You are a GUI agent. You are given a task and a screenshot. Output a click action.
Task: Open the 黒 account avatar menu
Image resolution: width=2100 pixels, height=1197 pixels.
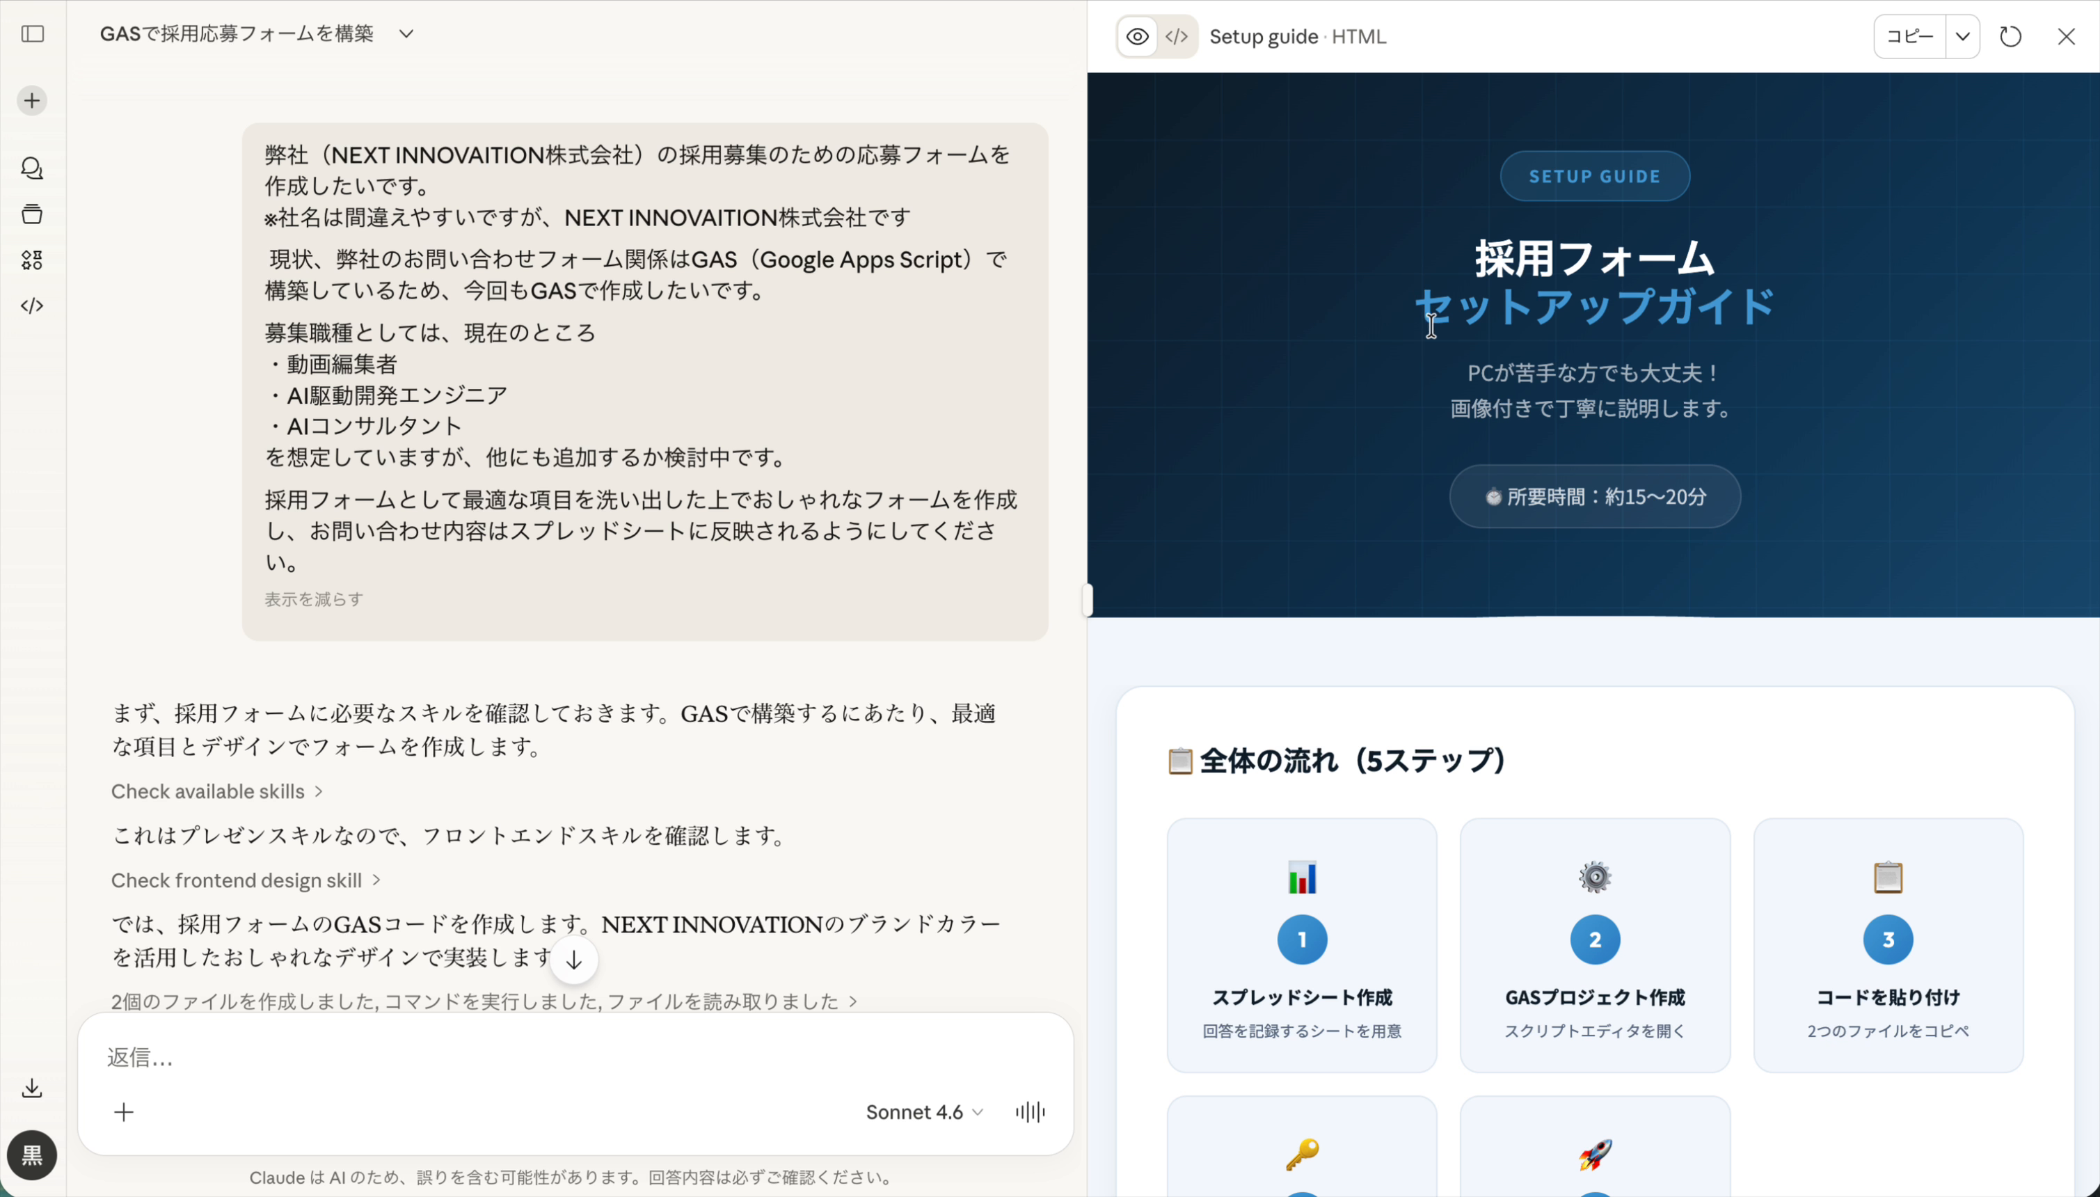pyautogui.click(x=31, y=1155)
